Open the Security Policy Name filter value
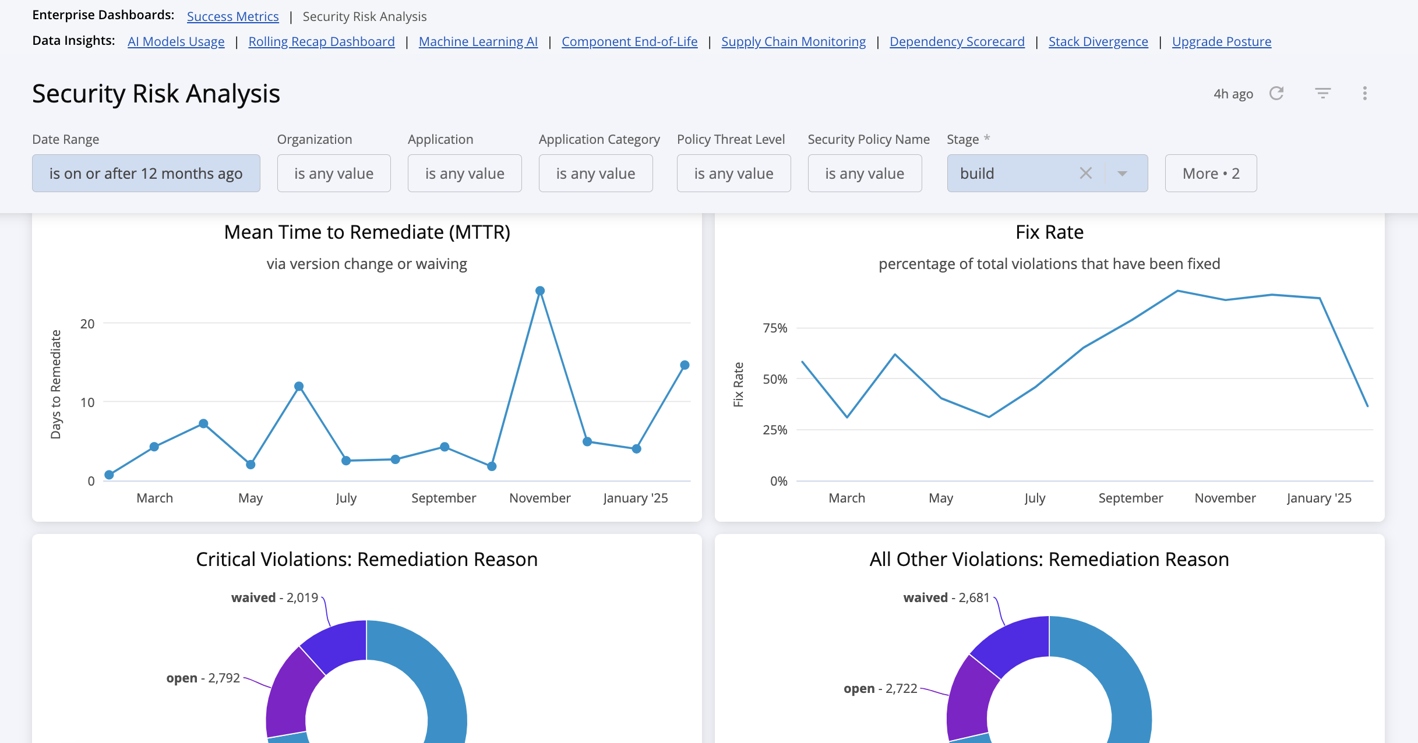Screen dimensions: 1418x743 865,173
